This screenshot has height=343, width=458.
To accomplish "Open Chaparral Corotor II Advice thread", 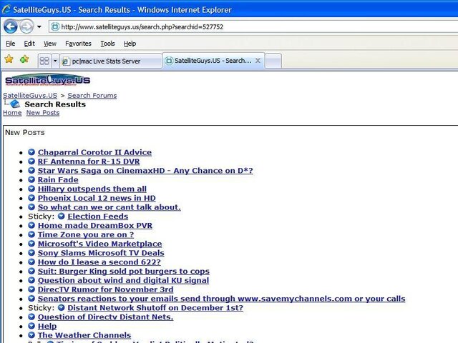I will click(94, 152).
